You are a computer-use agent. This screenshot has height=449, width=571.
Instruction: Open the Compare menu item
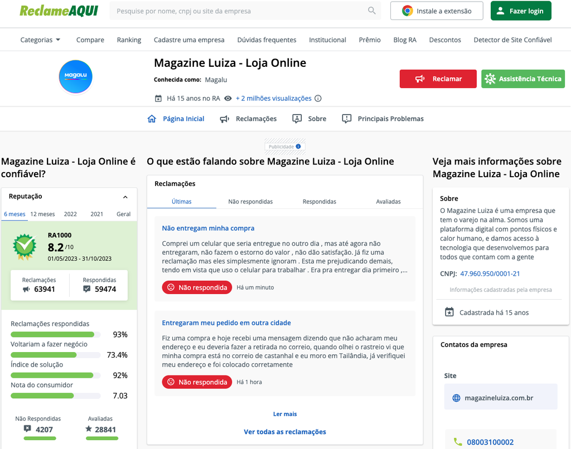click(x=90, y=40)
